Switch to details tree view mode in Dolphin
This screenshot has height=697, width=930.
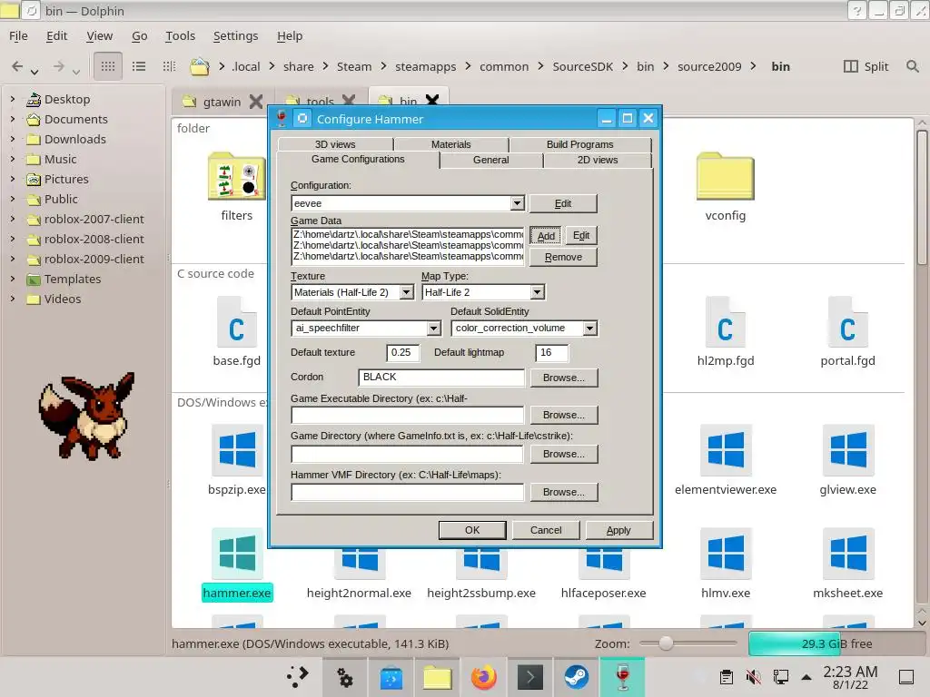[x=169, y=66]
